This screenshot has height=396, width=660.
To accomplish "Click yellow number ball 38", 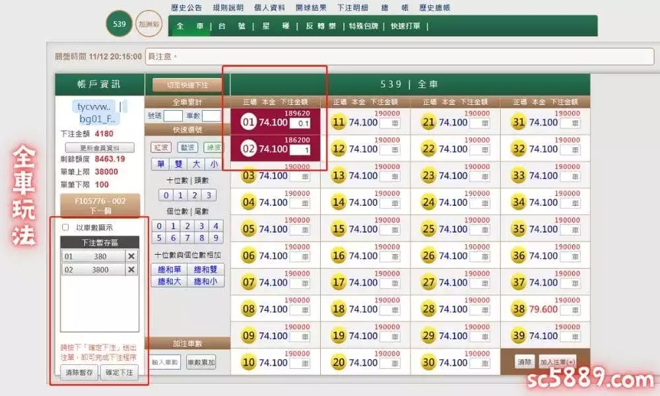I will pyautogui.click(x=519, y=309).
